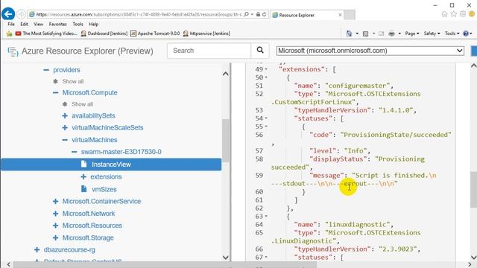This screenshot has width=477, height=268.
Task: Click Show all under Microsoft.Compute
Action: tap(82, 104)
